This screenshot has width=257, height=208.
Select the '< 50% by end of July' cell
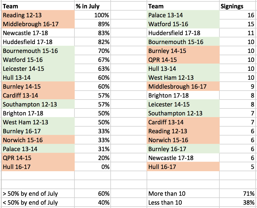[x=38, y=203]
